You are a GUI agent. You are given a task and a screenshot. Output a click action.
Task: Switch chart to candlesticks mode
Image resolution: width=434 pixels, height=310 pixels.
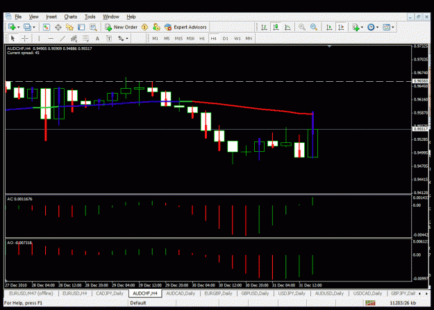pyautogui.click(x=276, y=27)
